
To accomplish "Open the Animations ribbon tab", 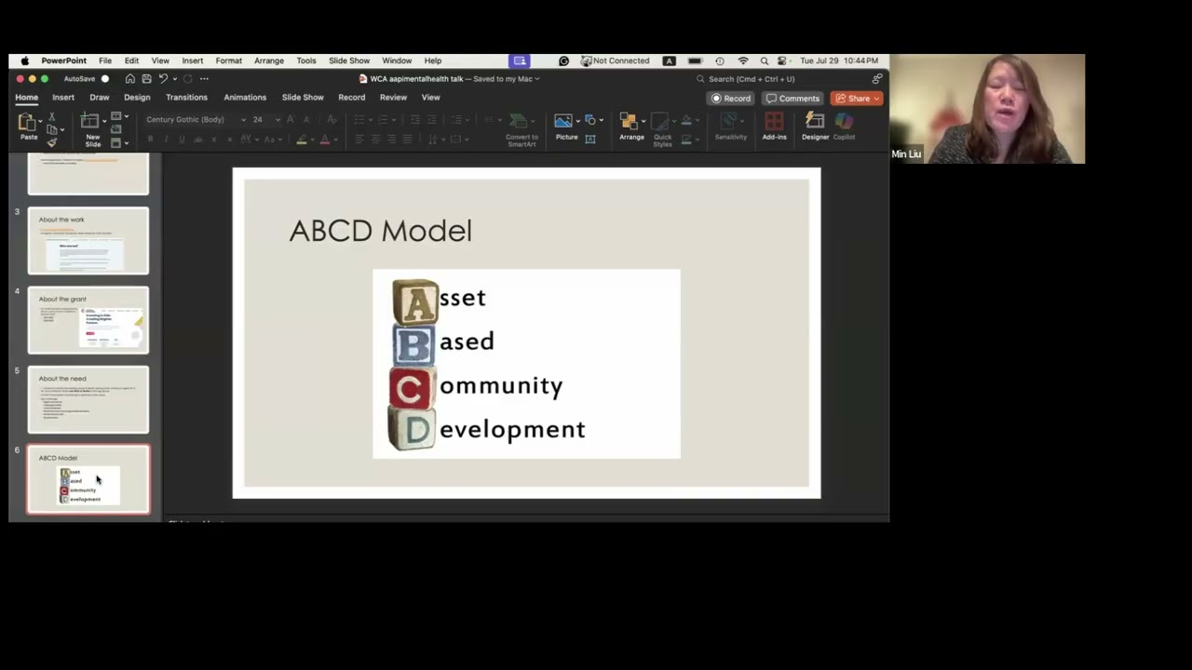I will 245,97.
